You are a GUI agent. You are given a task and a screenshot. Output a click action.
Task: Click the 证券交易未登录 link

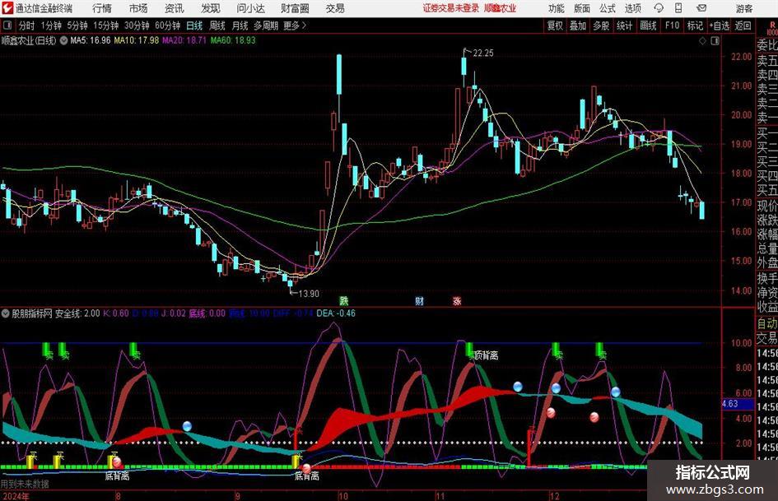pyautogui.click(x=451, y=8)
